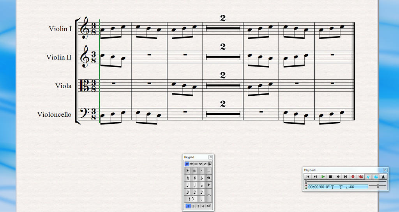The width and height of the screenshot is (399, 212).
Task: Select the flat accidental on the Keypad
Action: 202,178
